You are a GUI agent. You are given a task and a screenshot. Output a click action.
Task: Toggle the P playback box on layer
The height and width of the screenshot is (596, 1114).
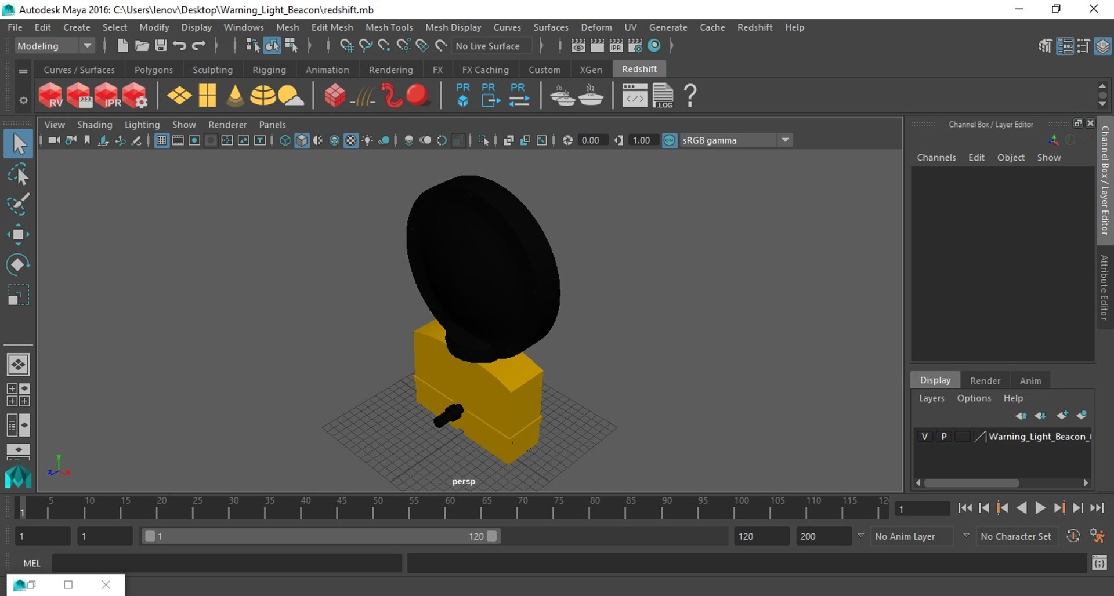coord(944,437)
